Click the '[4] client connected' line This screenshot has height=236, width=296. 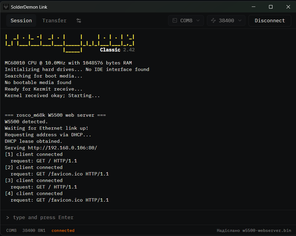(x=34, y=194)
